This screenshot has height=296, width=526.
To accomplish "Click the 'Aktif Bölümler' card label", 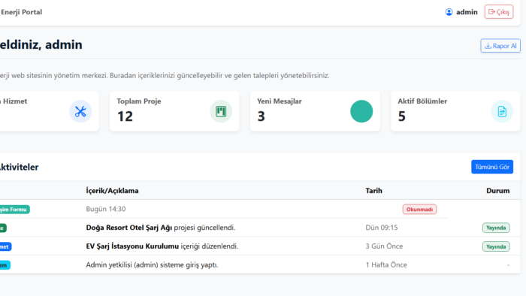I will pyautogui.click(x=422, y=101).
